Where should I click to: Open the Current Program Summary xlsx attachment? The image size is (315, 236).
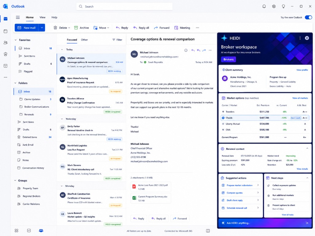pos(151,198)
